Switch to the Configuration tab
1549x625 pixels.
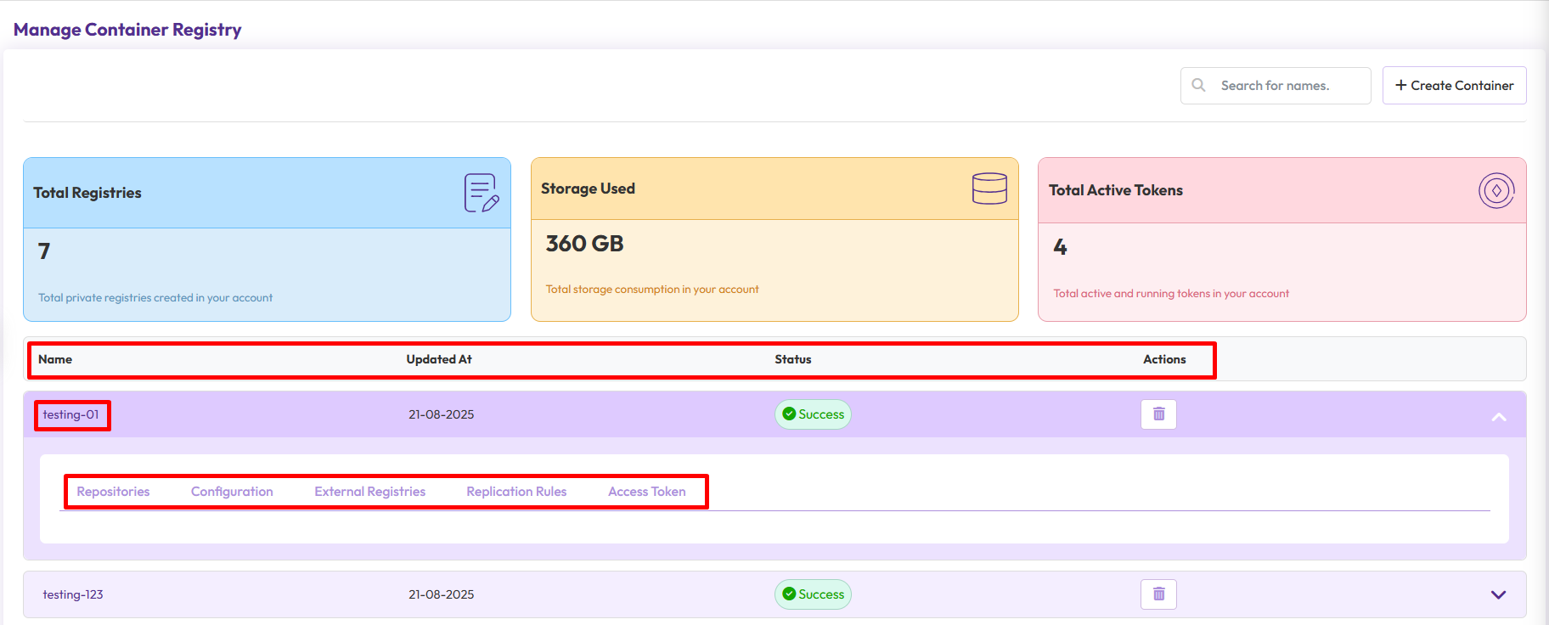tap(232, 492)
